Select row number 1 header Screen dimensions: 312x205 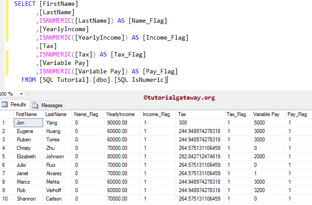[x=7, y=123]
